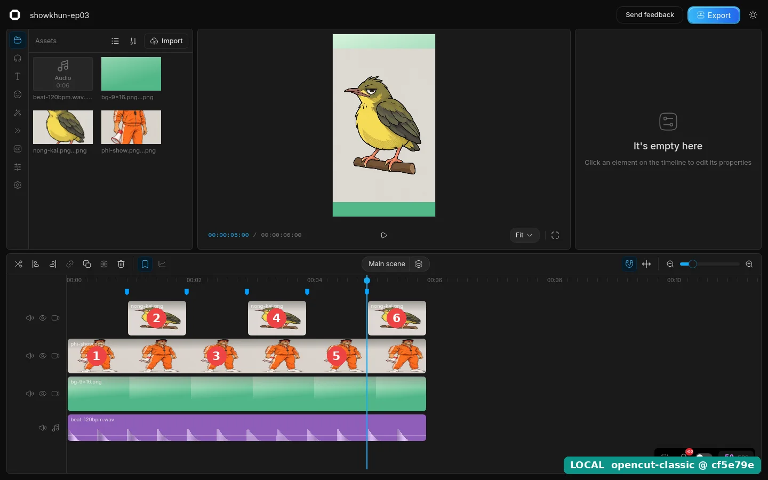Click the split clip scissors icon

tap(19, 264)
